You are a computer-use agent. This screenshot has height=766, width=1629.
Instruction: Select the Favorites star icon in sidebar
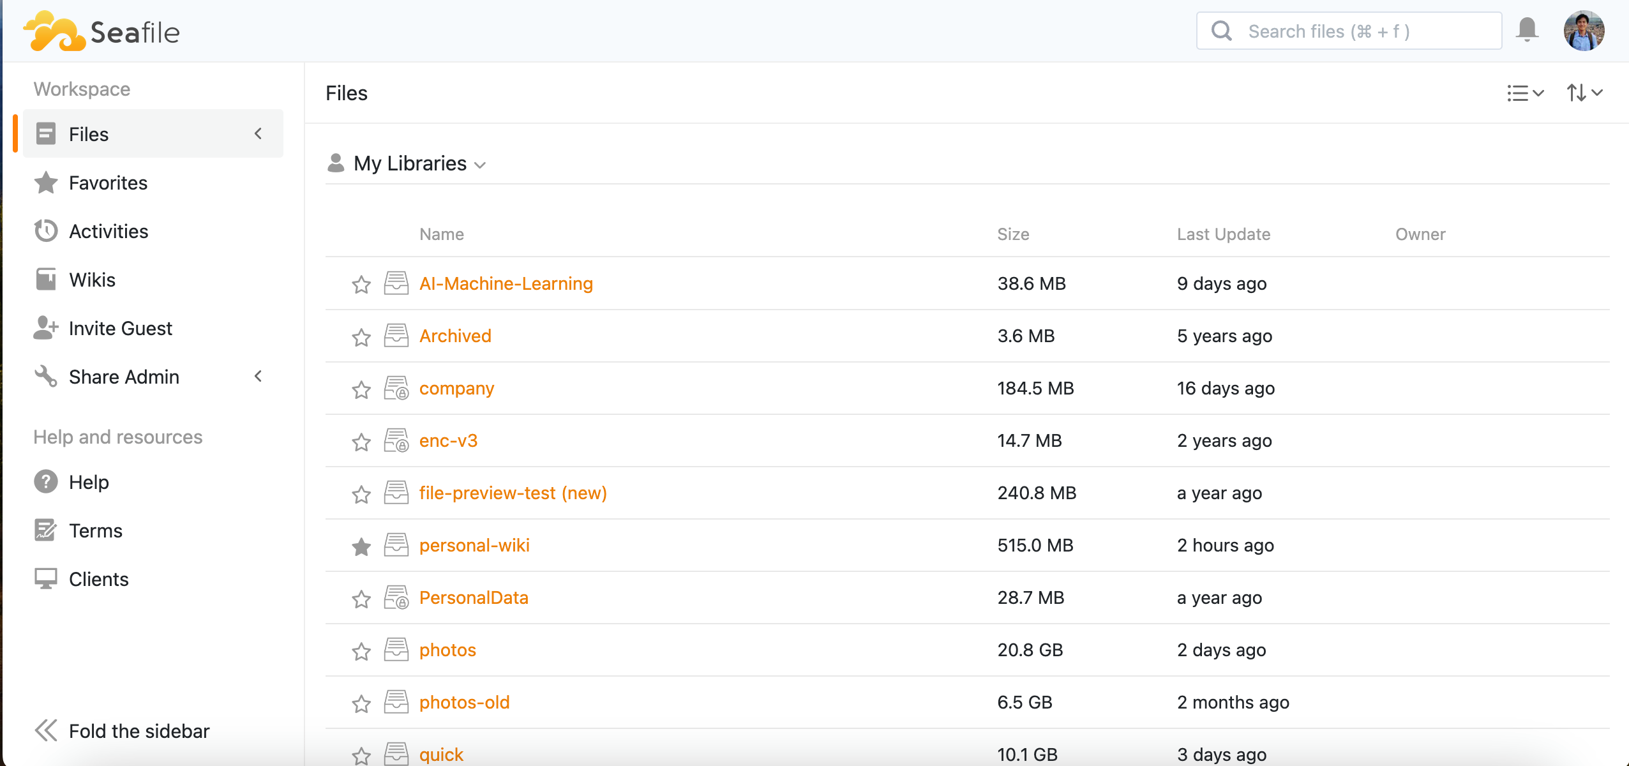[x=45, y=183]
